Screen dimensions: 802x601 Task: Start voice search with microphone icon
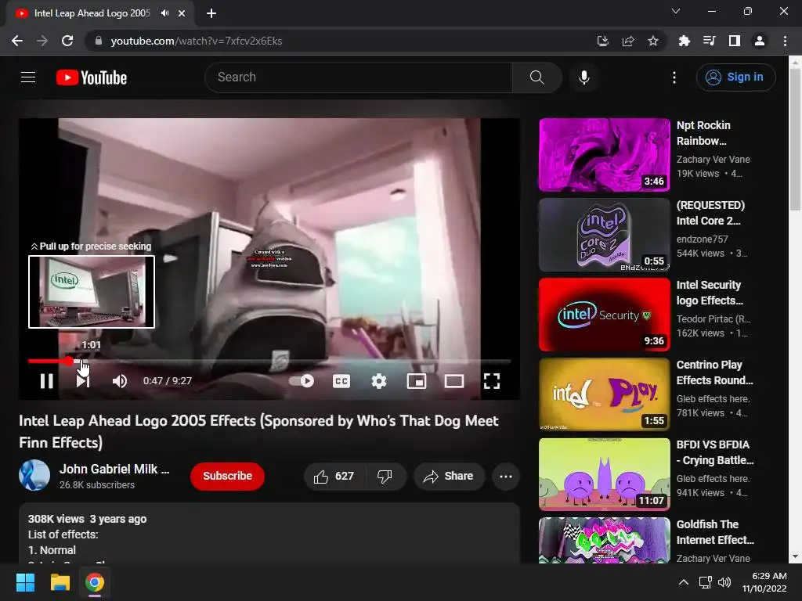[583, 77]
